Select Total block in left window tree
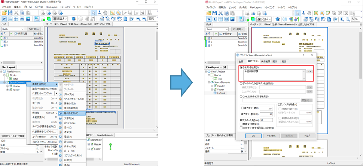Viewport: 363px width, 166px height. coord(15,79)
